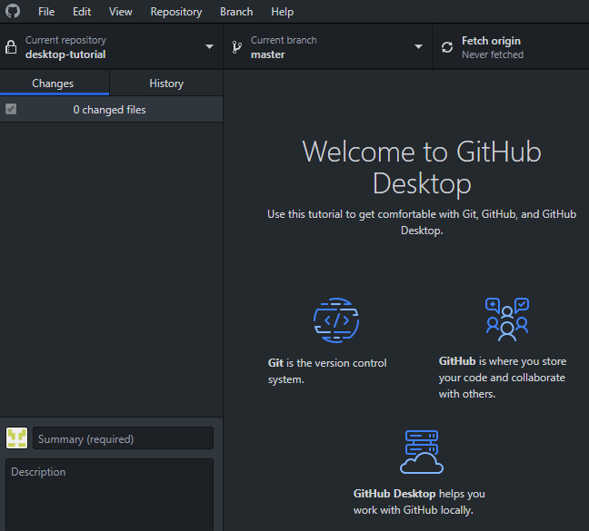
Task: Switch to the Changes tab
Action: pyautogui.click(x=55, y=83)
